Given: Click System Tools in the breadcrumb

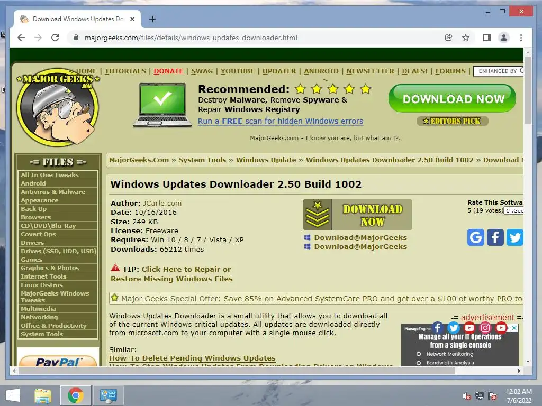Looking at the screenshot, I should [x=202, y=160].
